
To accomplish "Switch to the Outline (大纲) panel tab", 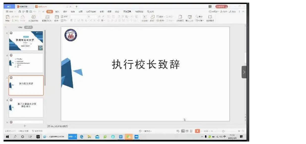I will coord(20,27).
